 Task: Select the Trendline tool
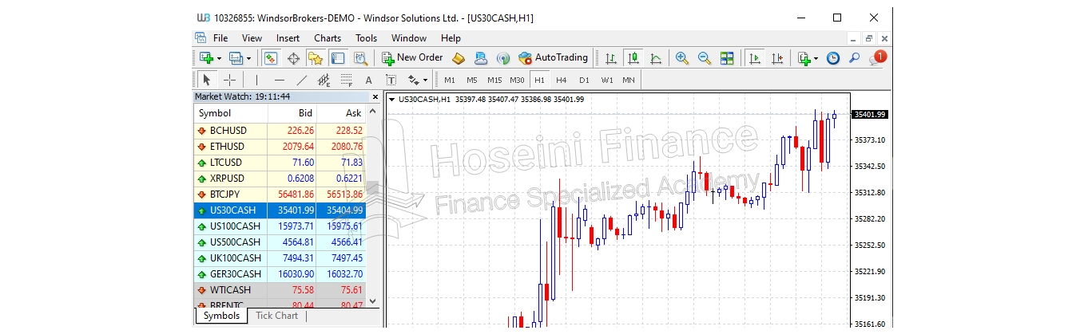(301, 80)
